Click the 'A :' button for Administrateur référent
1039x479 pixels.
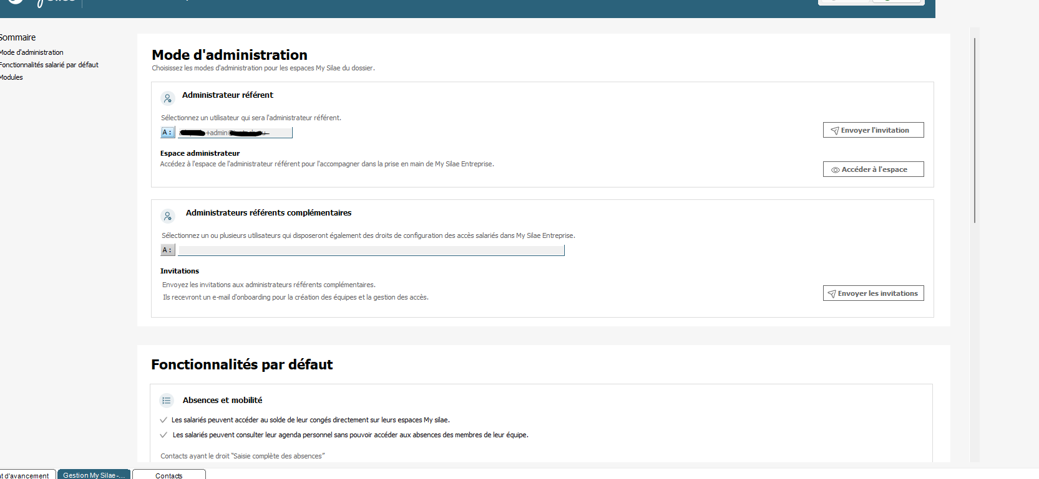[168, 133]
